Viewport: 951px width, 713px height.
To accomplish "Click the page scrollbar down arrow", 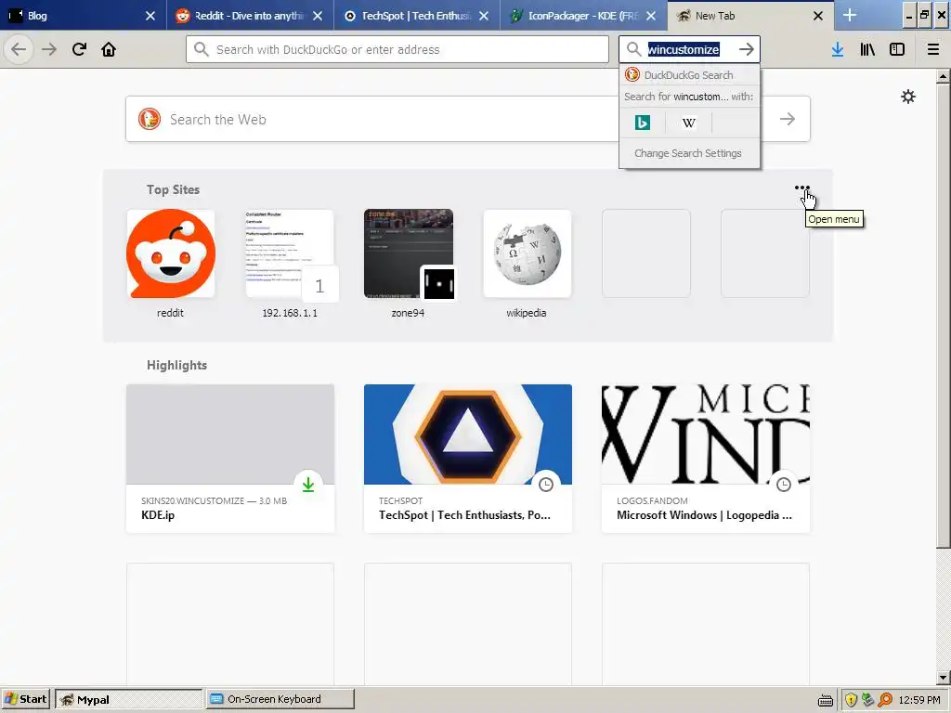I will (943, 677).
